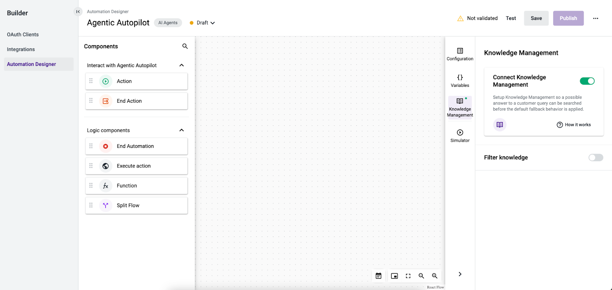Image resolution: width=612 pixels, height=290 pixels.
Task: Click the Builder heading
Action: tap(17, 13)
